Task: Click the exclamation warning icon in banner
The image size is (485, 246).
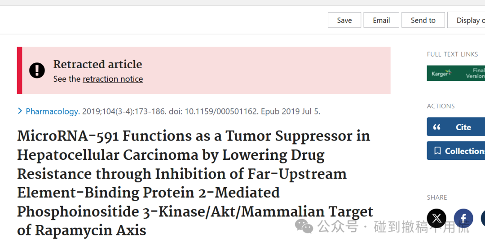Action: point(37,70)
